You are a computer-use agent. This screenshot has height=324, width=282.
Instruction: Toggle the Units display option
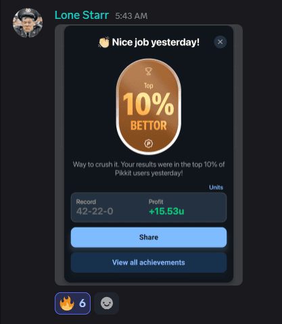click(216, 187)
